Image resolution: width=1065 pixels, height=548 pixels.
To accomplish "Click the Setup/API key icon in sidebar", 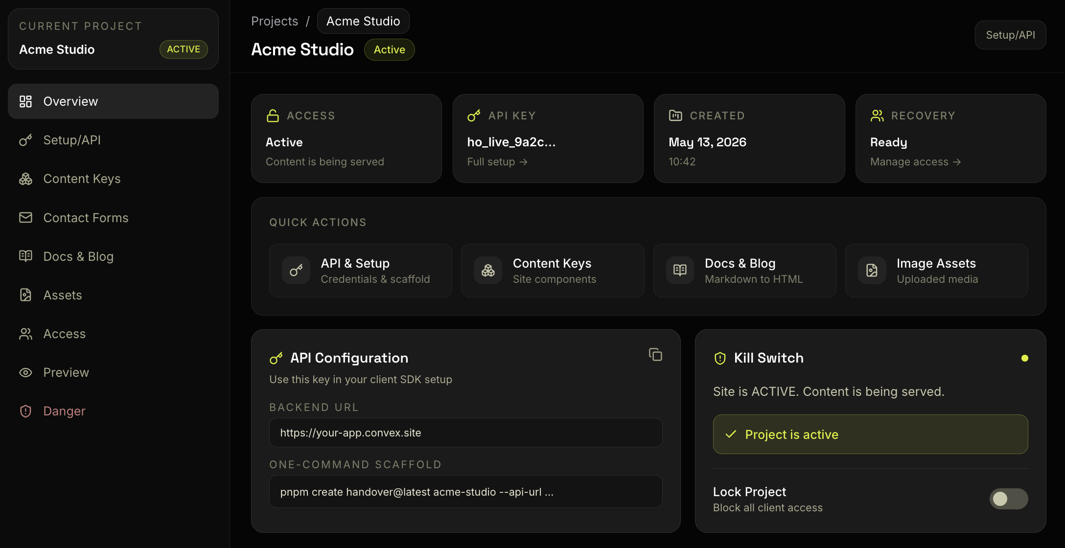I will pos(25,140).
